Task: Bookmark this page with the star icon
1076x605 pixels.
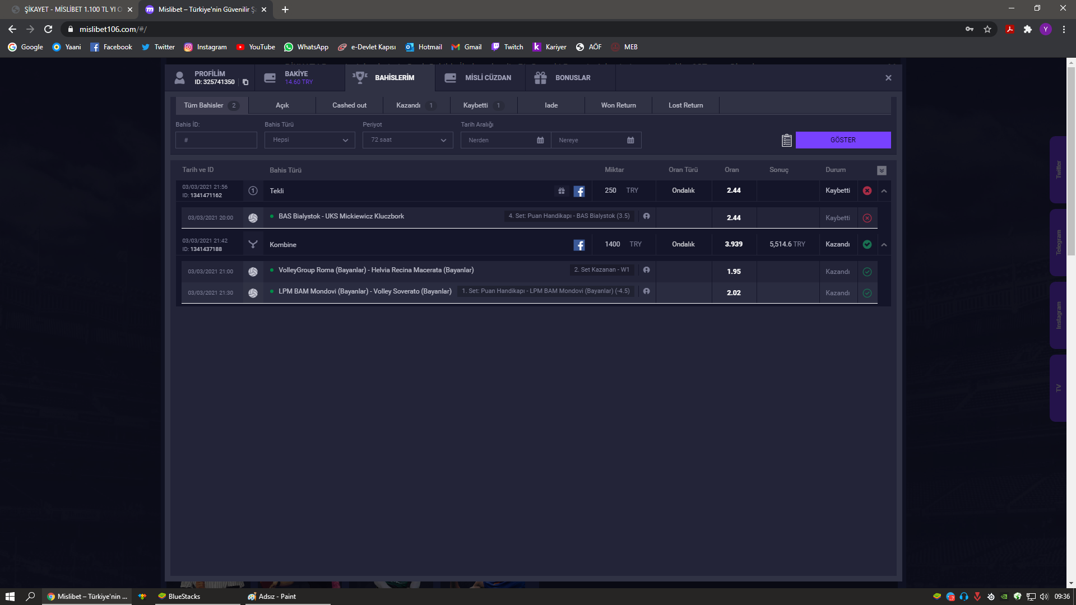Action: (987, 29)
